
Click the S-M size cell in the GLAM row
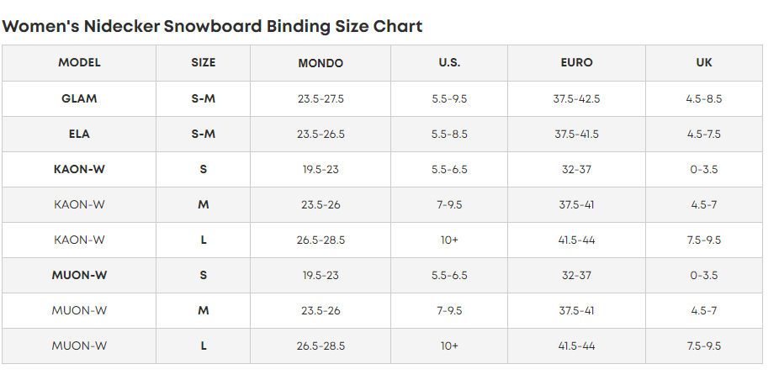point(203,98)
